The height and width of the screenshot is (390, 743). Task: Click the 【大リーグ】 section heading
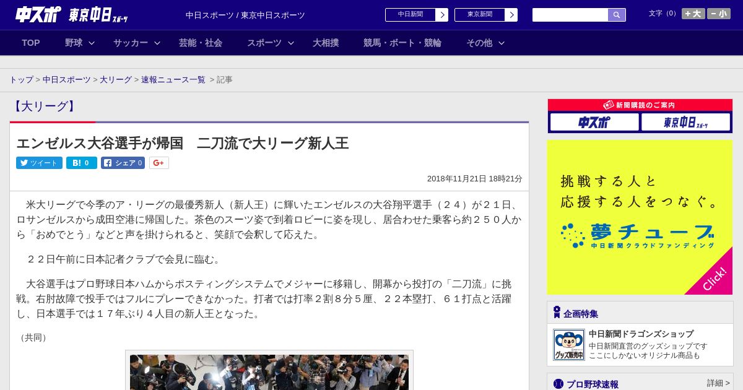coord(45,106)
